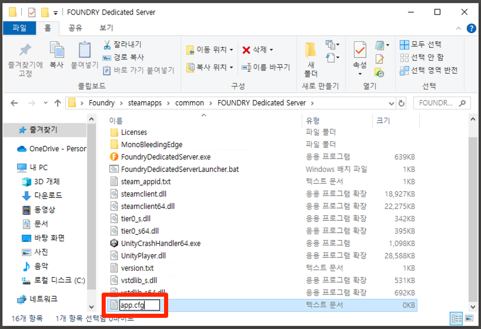The image size is (481, 329).
Task: Select FoundryDedicatedServerLauncher.bat file
Action: pyautogui.click(x=180, y=170)
